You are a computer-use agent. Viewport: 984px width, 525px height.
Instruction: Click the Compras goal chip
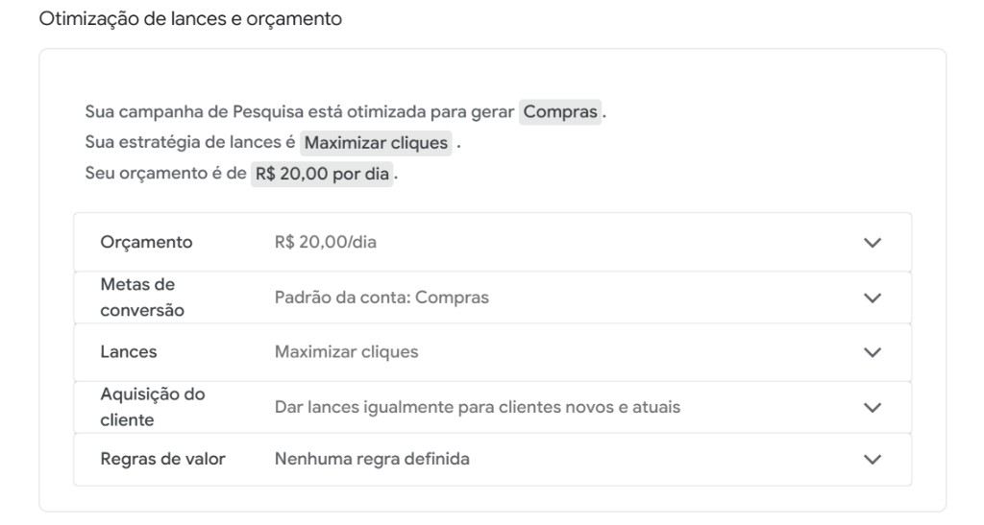(560, 112)
